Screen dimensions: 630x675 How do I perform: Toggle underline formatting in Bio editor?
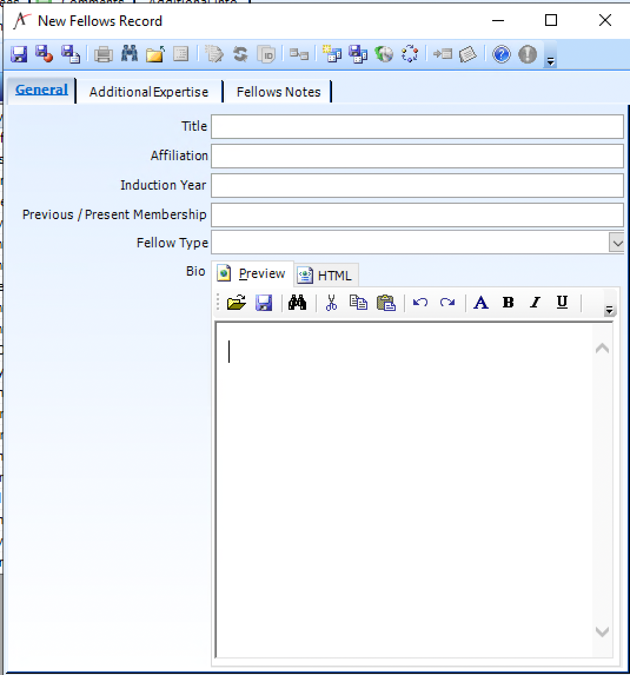tap(562, 303)
